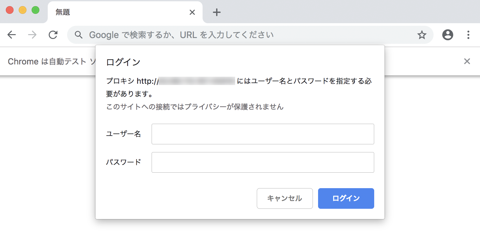Close the 無題 tab

coord(192,12)
